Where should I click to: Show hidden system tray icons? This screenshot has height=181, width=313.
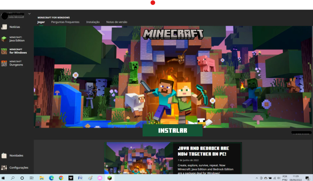[x=257, y=178]
